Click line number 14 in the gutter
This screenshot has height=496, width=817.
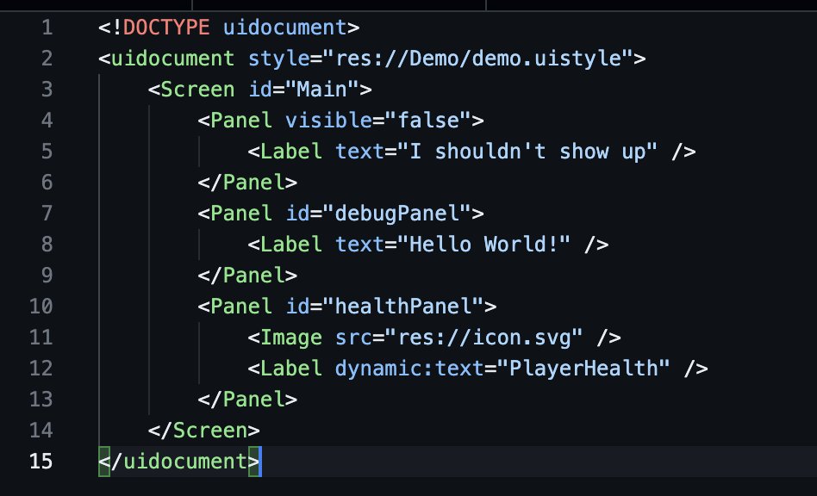(41, 430)
